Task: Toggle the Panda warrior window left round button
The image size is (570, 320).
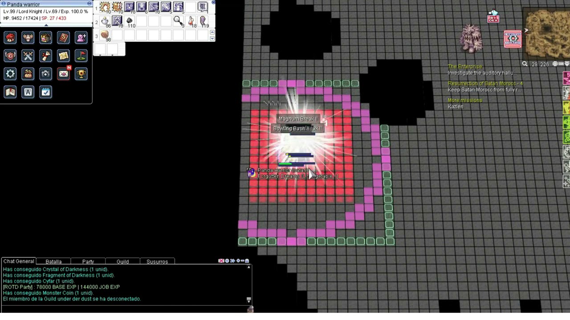Action: coord(4,4)
